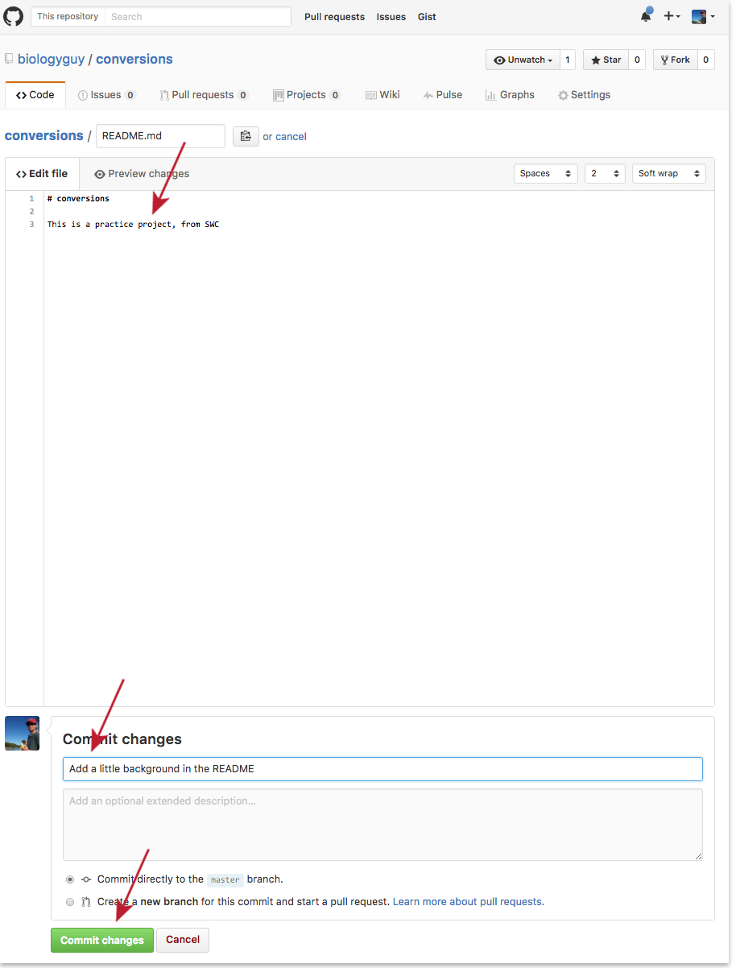Screen dimensions: 736x968
Task: Open Gist in top navigation
Action: (427, 17)
